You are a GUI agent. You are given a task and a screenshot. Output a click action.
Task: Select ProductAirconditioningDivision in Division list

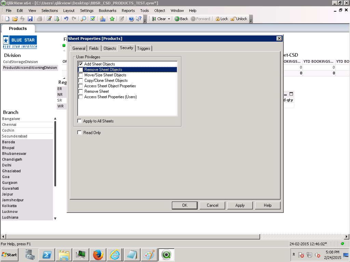point(30,68)
